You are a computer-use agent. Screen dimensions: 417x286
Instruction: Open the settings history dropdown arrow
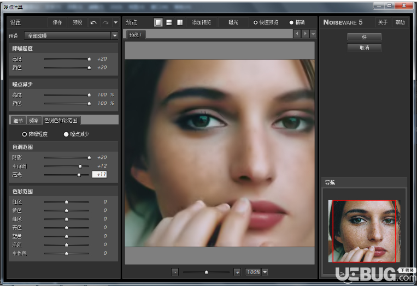tap(116, 22)
